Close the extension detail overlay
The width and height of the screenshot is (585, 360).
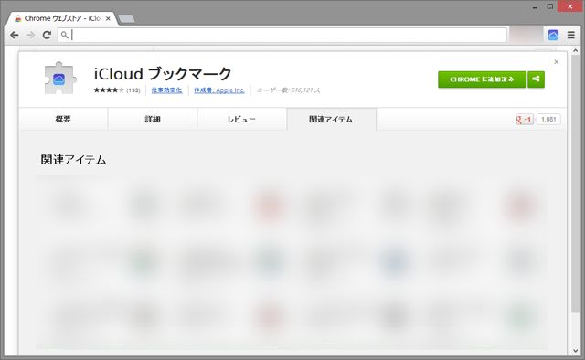coord(557,62)
